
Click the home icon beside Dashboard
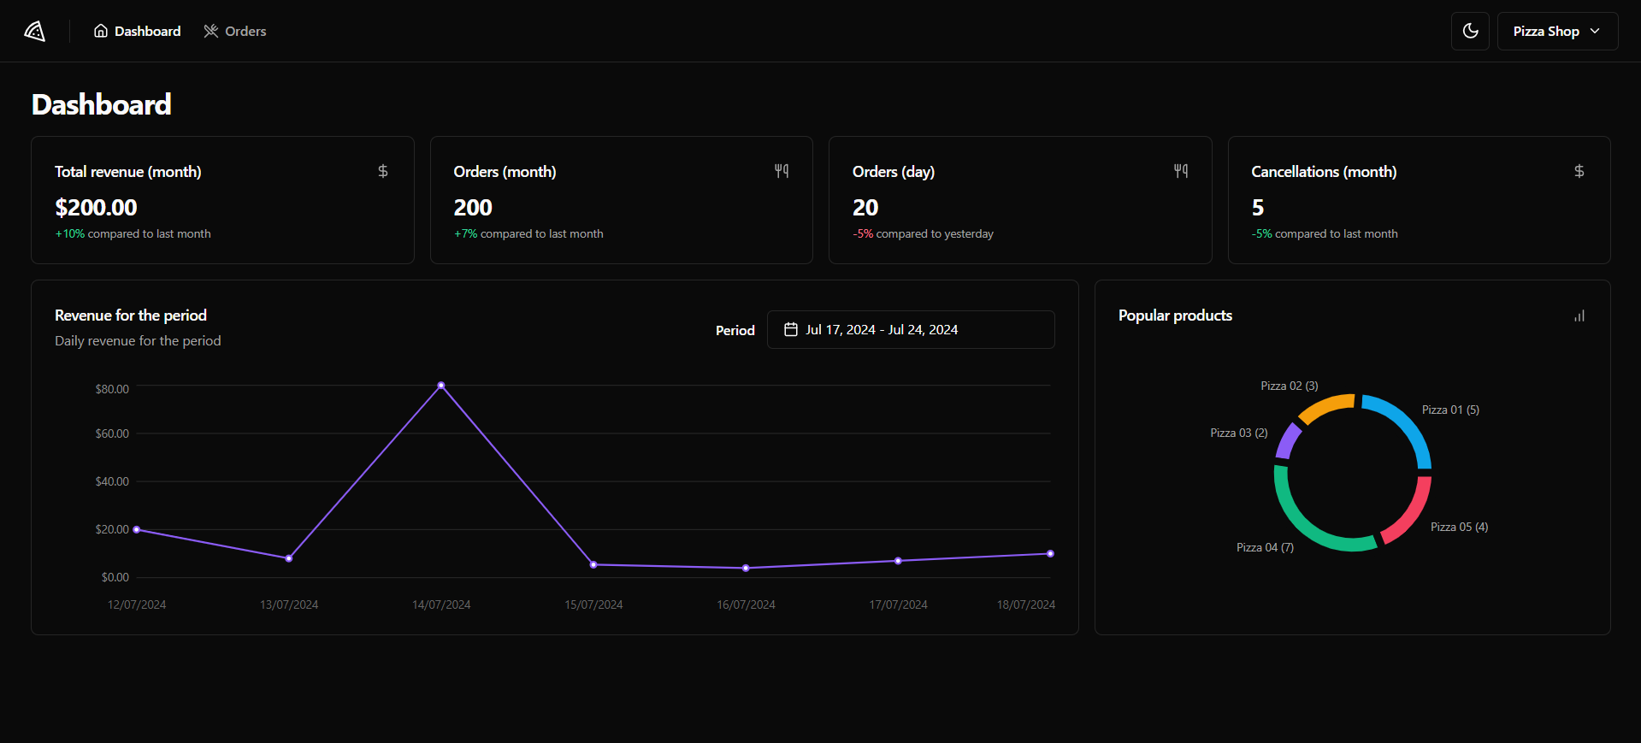click(x=101, y=31)
